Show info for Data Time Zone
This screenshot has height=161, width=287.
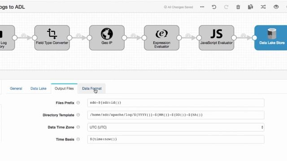pos(78,127)
